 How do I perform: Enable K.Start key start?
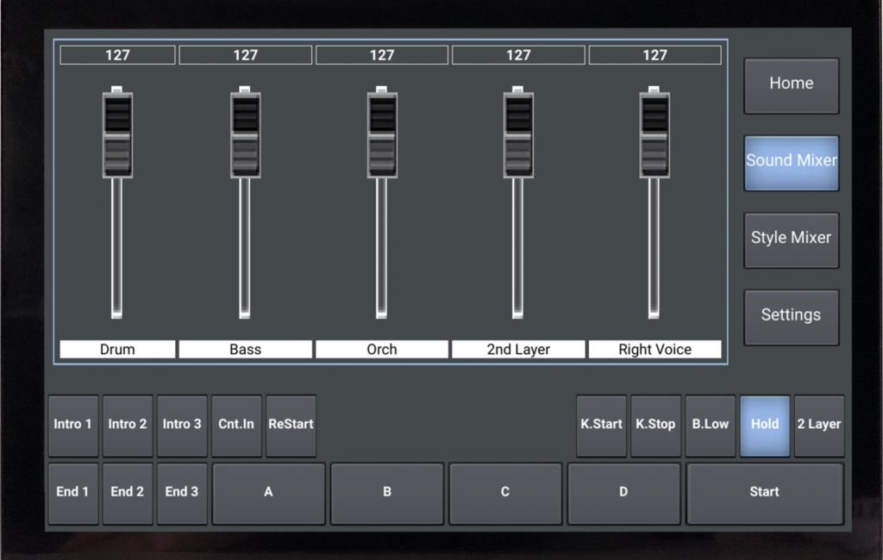pos(601,425)
